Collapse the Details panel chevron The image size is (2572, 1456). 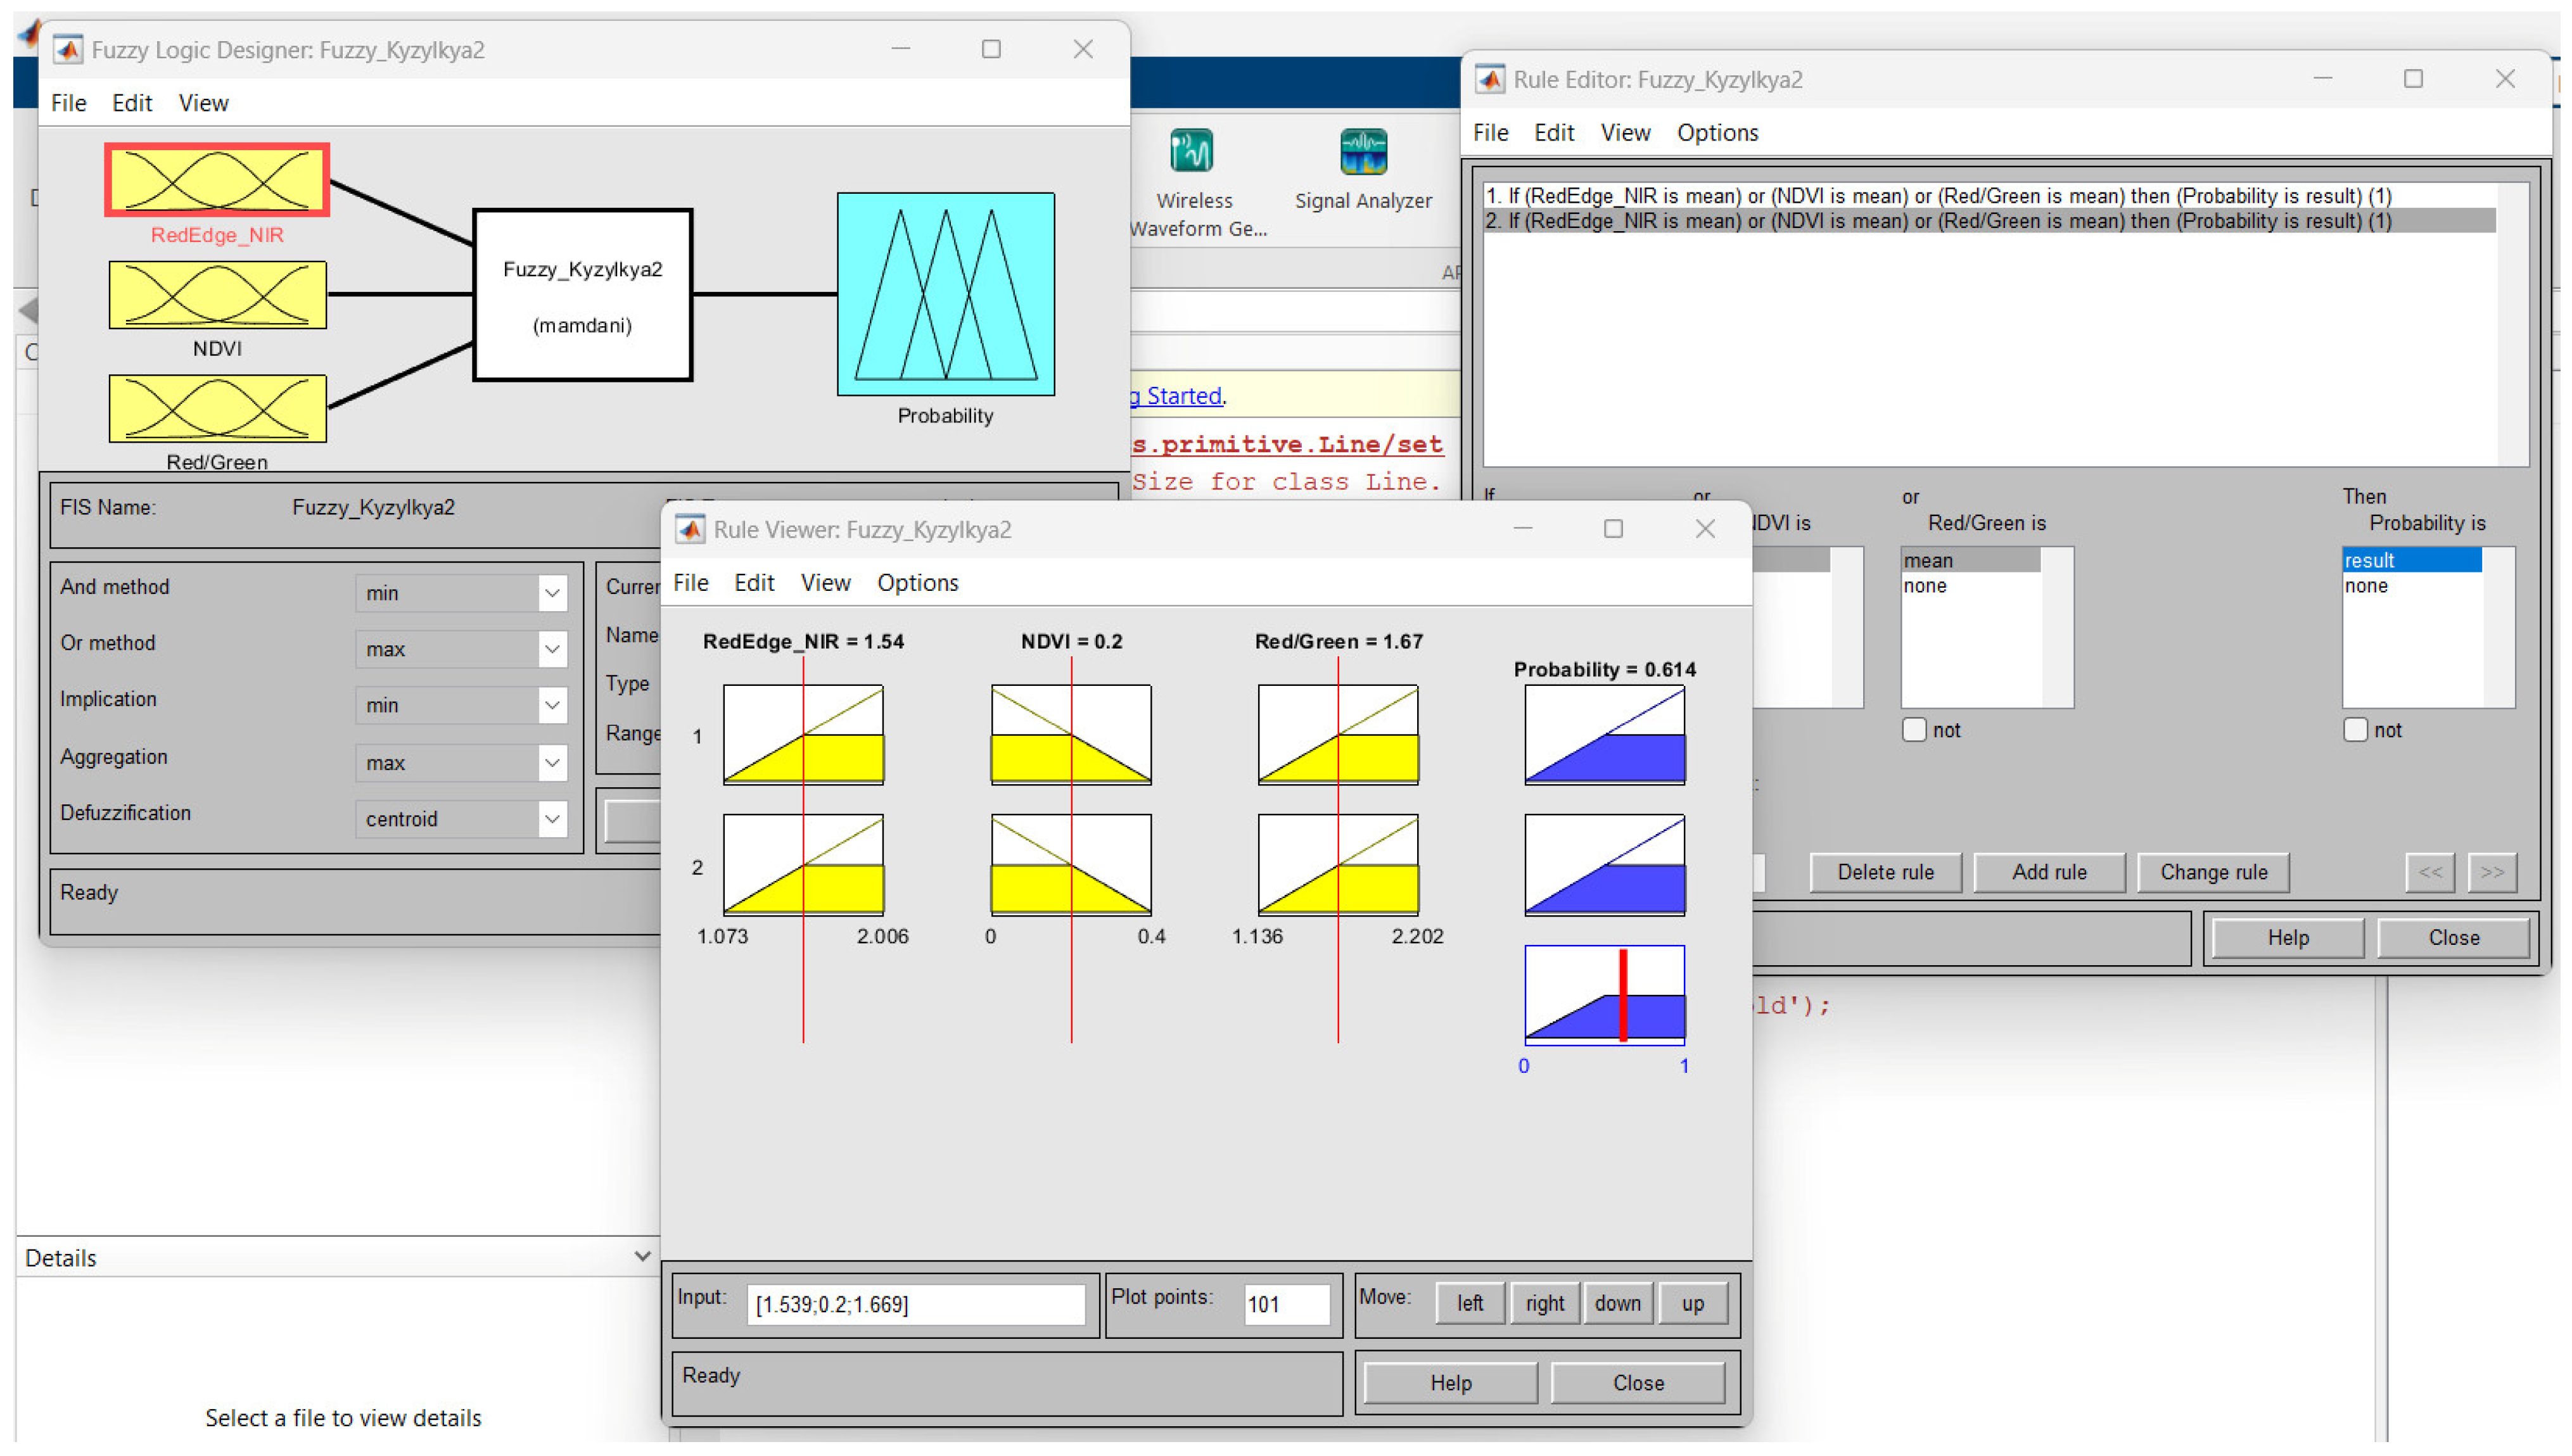pyautogui.click(x=642, y=1256)
